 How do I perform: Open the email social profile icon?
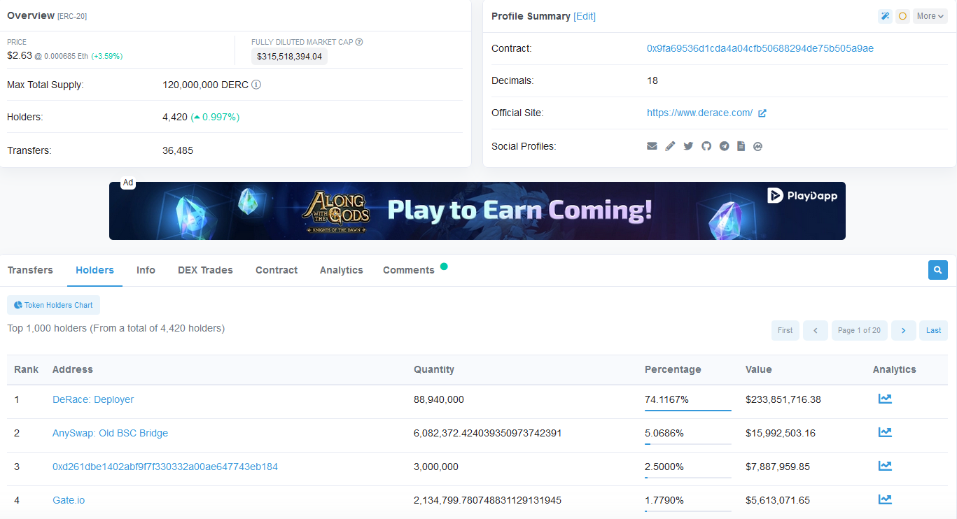click(652, 146)
